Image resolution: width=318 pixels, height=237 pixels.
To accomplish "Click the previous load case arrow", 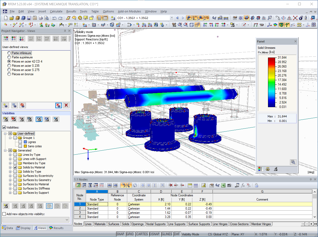I will coord(177,18).
